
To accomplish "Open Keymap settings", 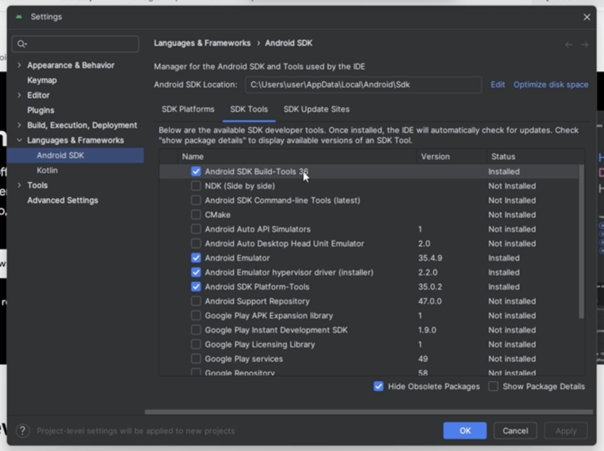I will click(42, 80).
